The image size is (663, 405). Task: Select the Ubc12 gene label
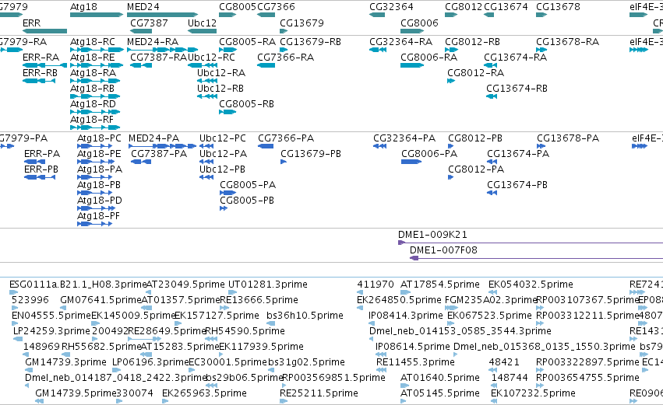(x=202, y=23)
